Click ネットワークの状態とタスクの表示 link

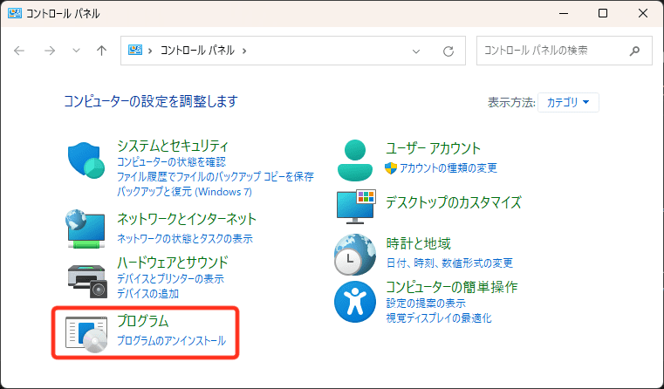[x=185, y=239]
